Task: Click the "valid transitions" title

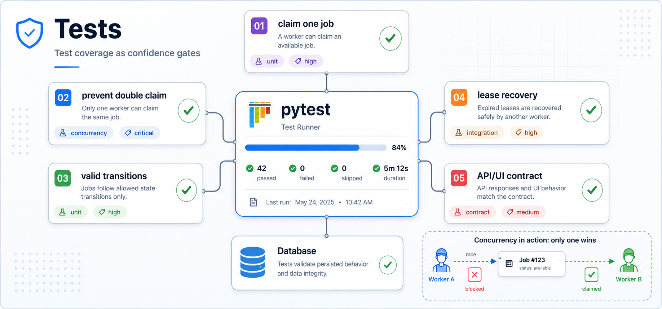Action: 114,176
